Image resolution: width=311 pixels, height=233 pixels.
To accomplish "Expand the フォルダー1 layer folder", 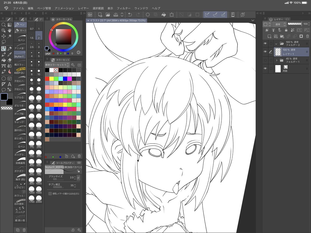I will click(x=277, y=60).
